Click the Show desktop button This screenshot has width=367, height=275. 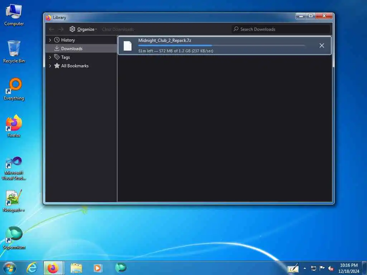[x=364, y=268]
